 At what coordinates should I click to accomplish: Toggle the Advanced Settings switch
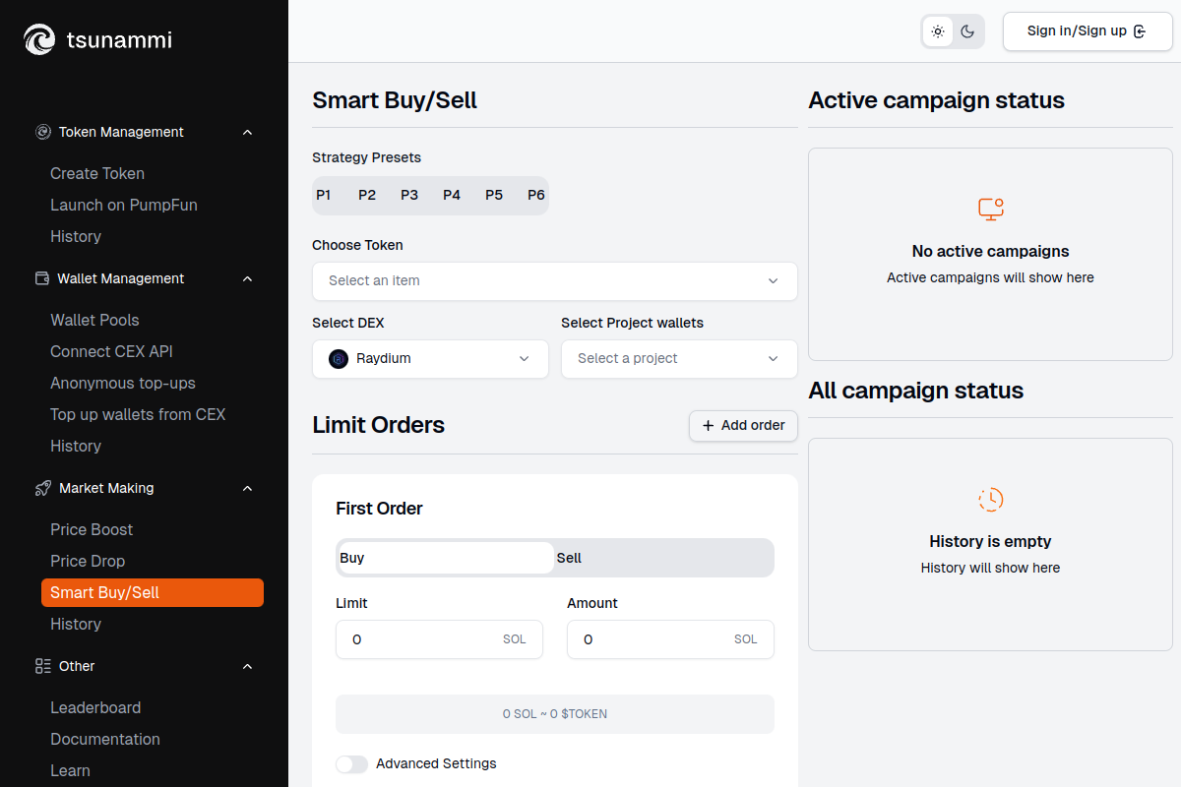pyautogui.click(x=351, y=764)
